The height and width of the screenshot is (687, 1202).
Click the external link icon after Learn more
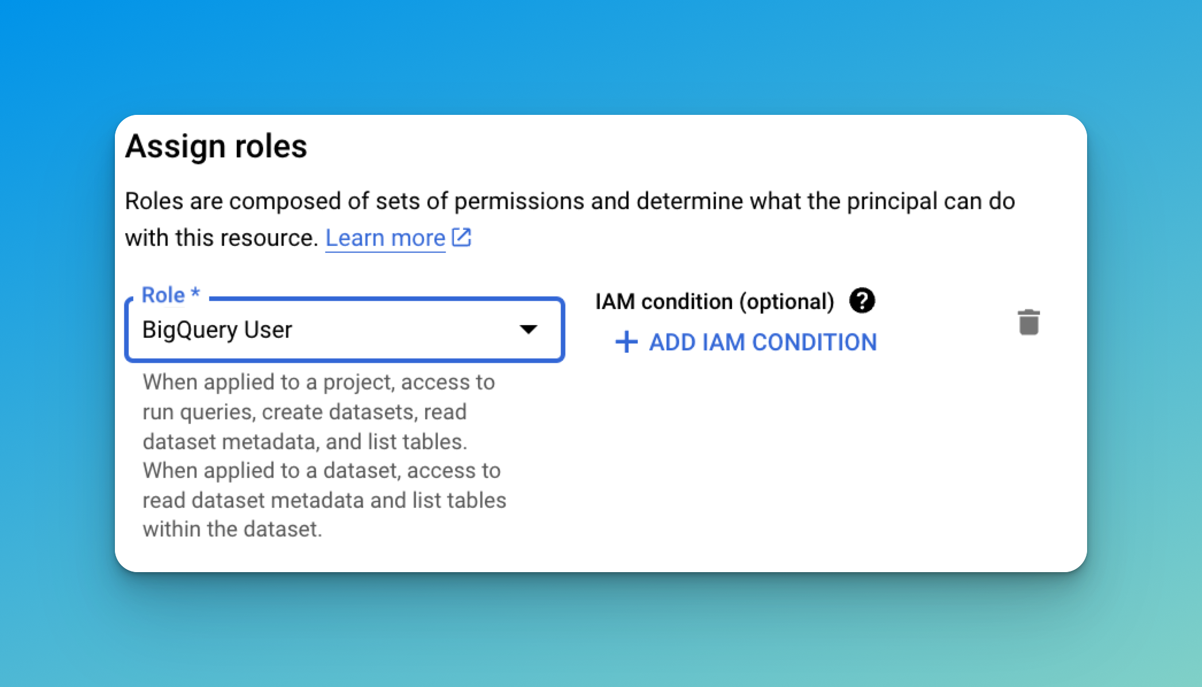(461, 237)
